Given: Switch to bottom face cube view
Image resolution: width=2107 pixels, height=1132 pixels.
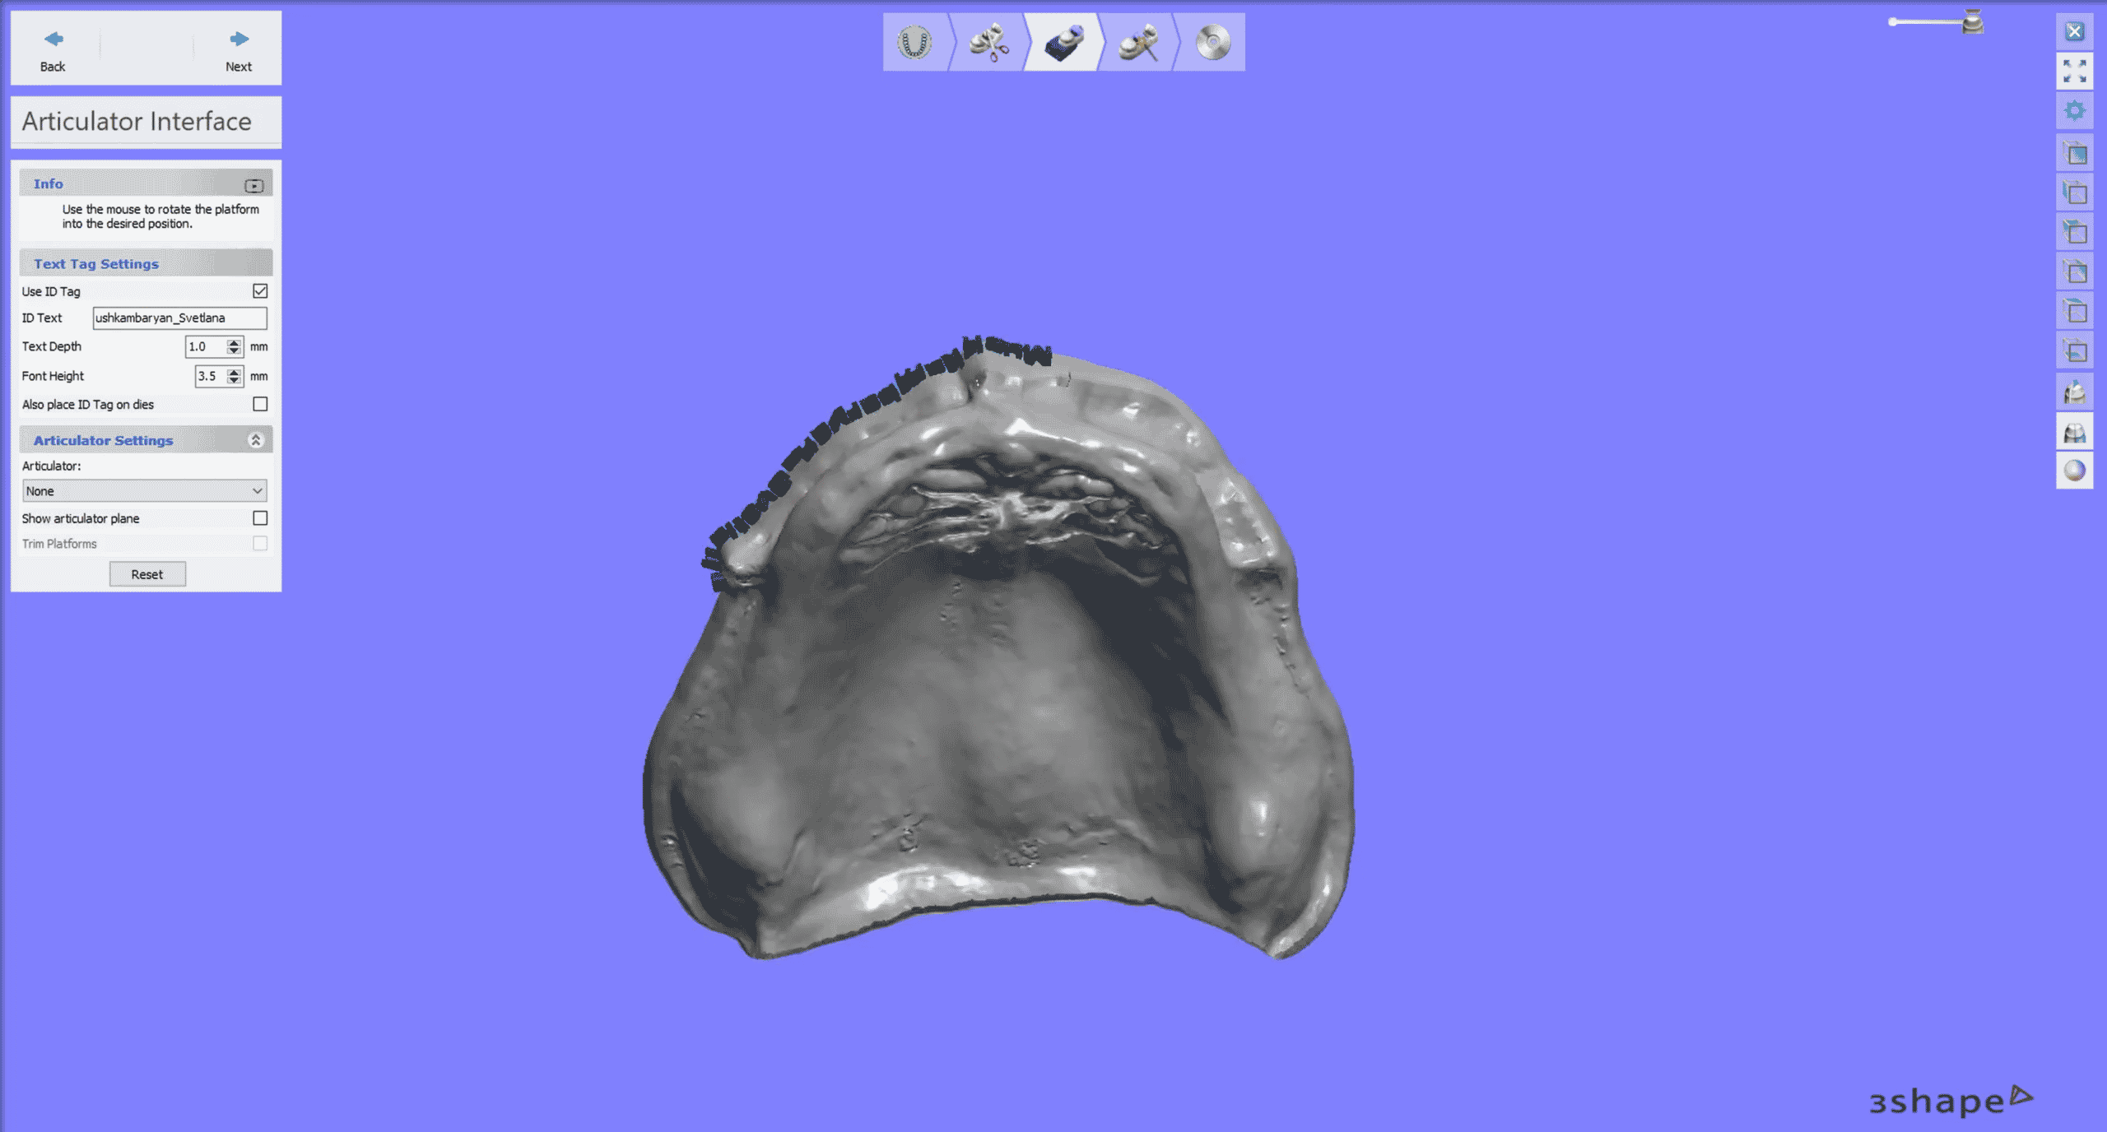Looking at the screenshot, I should [2074, 351].
